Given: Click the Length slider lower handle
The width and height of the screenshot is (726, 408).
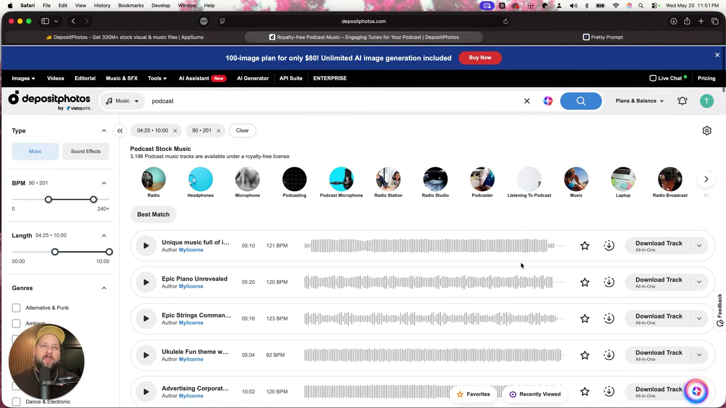Looking at the screenshot, I should click(x=55, y=252).
